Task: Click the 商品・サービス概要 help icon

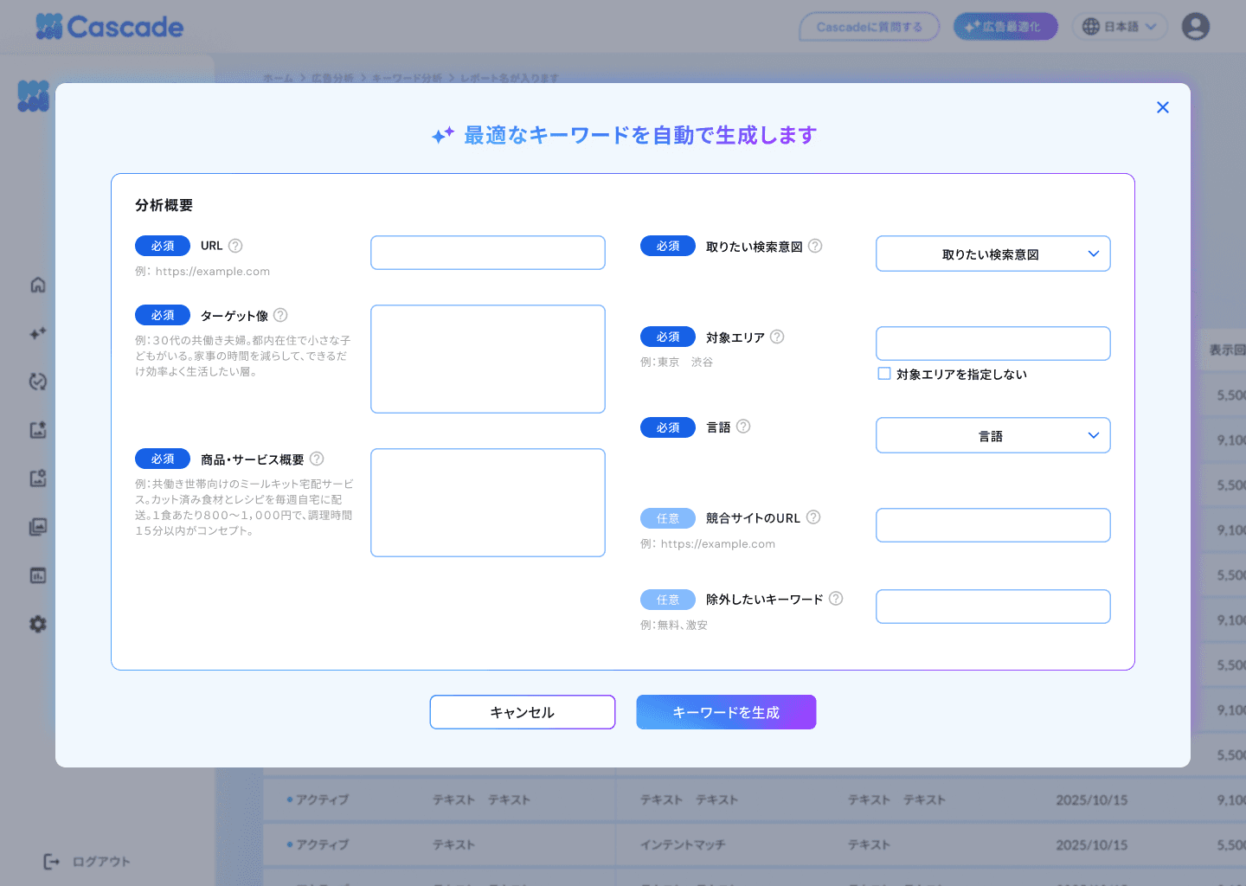Action: pos(317,459)
